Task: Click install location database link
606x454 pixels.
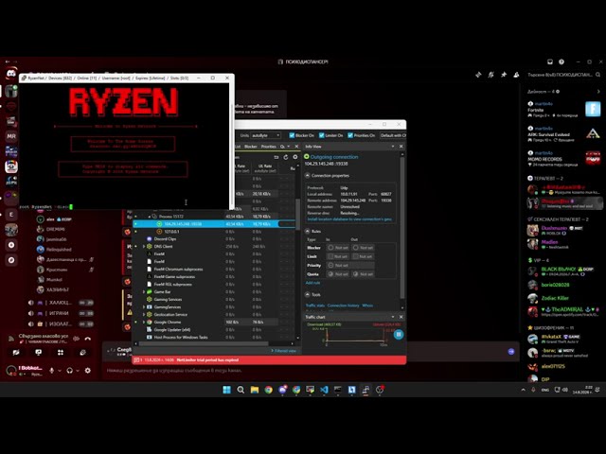Action: 349,219
